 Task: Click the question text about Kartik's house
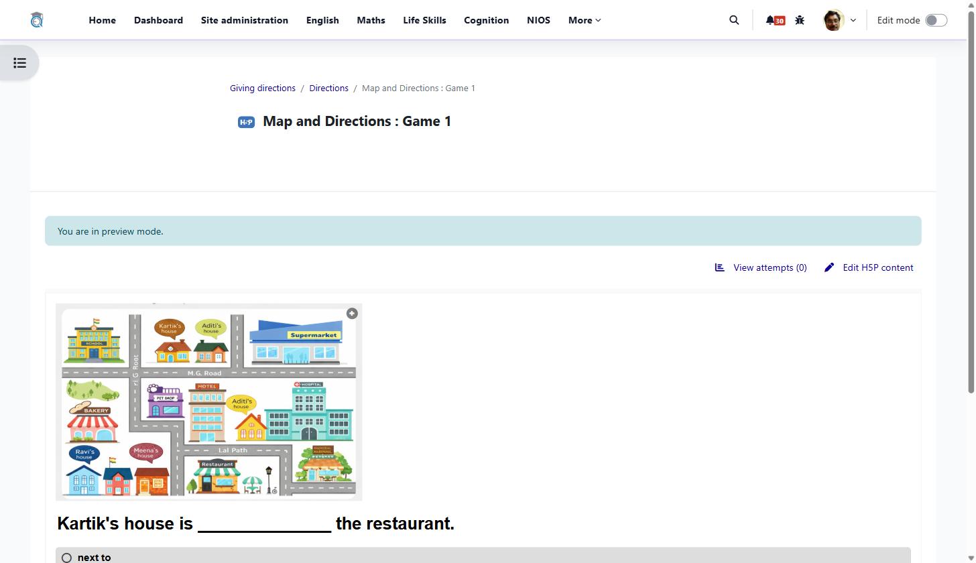(x=255, y=523)
